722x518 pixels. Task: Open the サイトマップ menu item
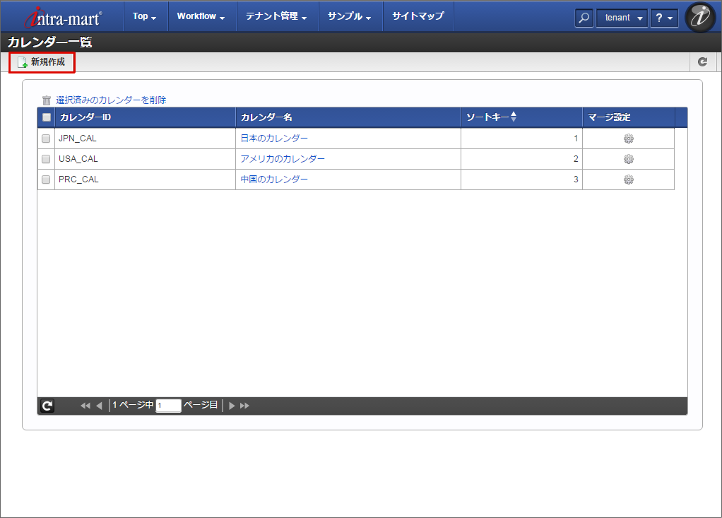point(418,16)
